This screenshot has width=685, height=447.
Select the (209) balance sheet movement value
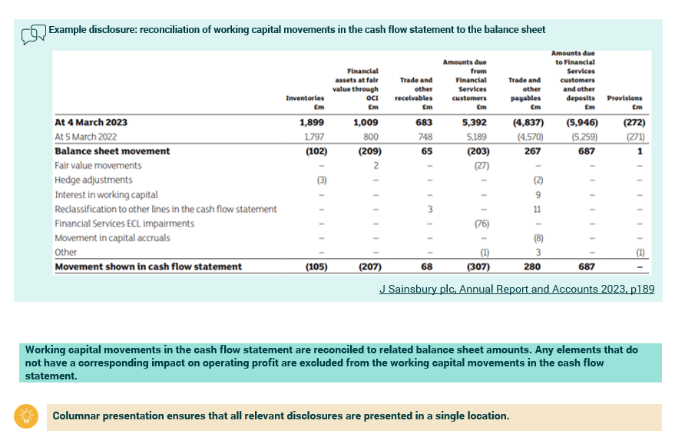pos(370,151)
